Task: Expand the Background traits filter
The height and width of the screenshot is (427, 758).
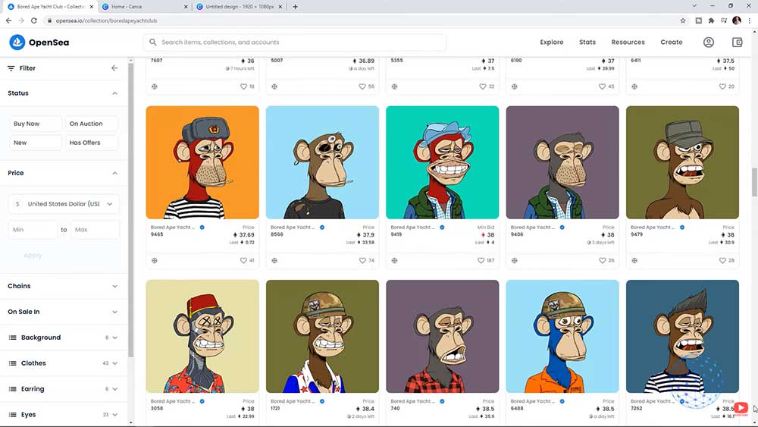Action: click(63, 338)
